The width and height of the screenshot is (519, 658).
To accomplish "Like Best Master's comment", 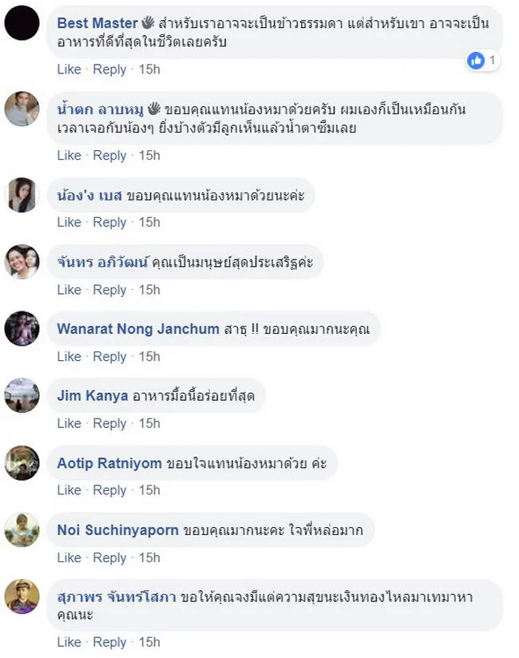I will 69,69.
